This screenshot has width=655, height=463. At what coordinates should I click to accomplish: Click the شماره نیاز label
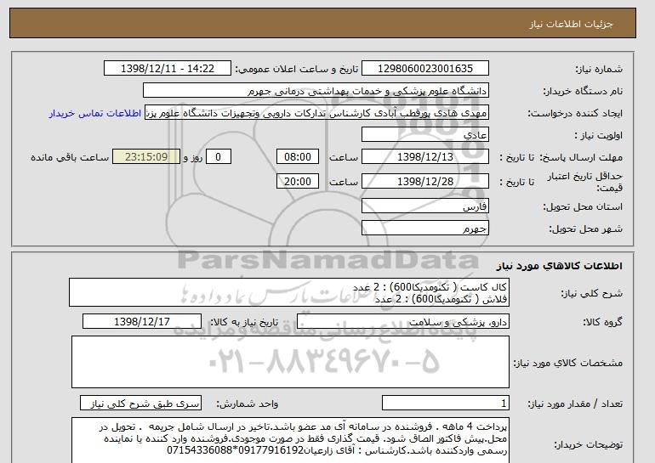coord(599,70)
